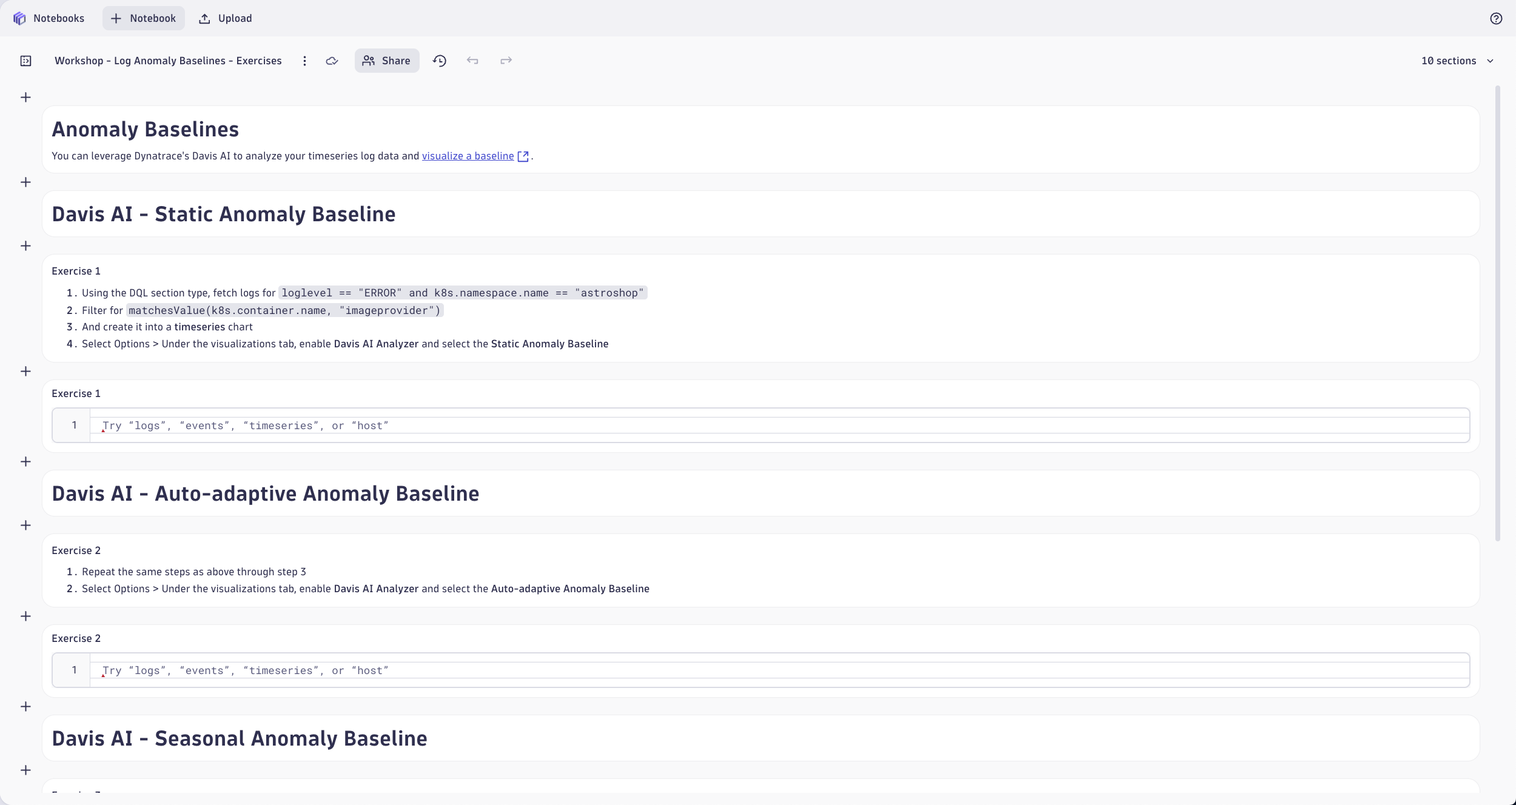This screenshot has height=805, width=1516.
Task: Click Exercise 2 title above the query editor
Action: (76, 638)
